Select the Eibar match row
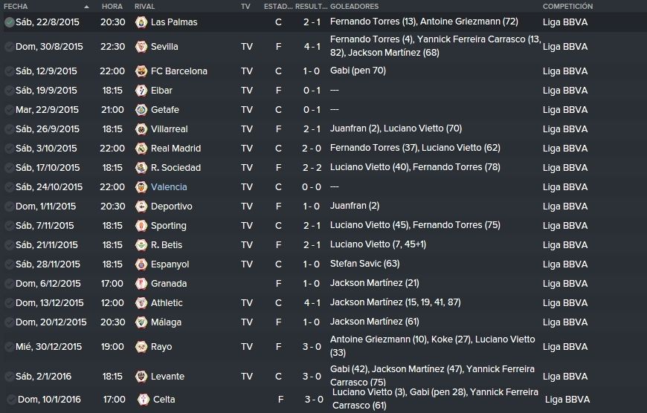Screen dimensions: 647x413 pyautogui.click(x=323, y=91)
